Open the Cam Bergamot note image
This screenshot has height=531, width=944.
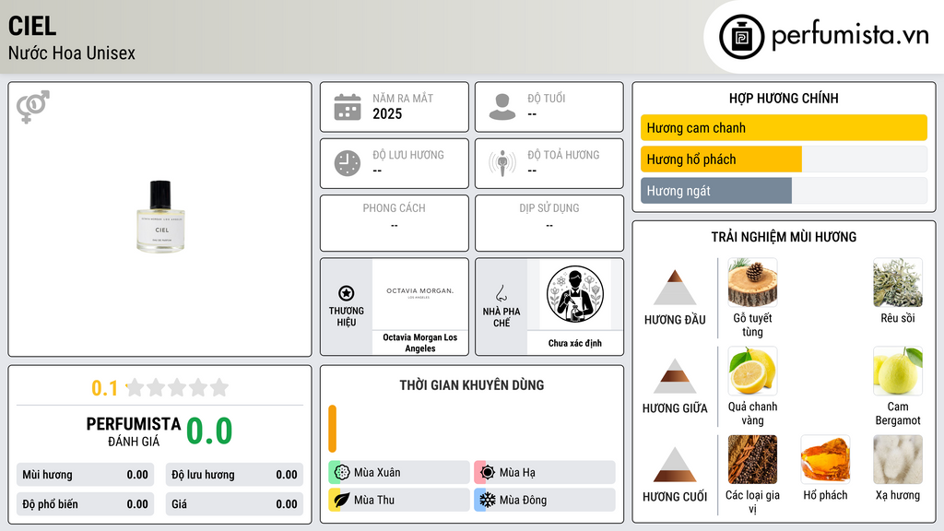[898, 371]
